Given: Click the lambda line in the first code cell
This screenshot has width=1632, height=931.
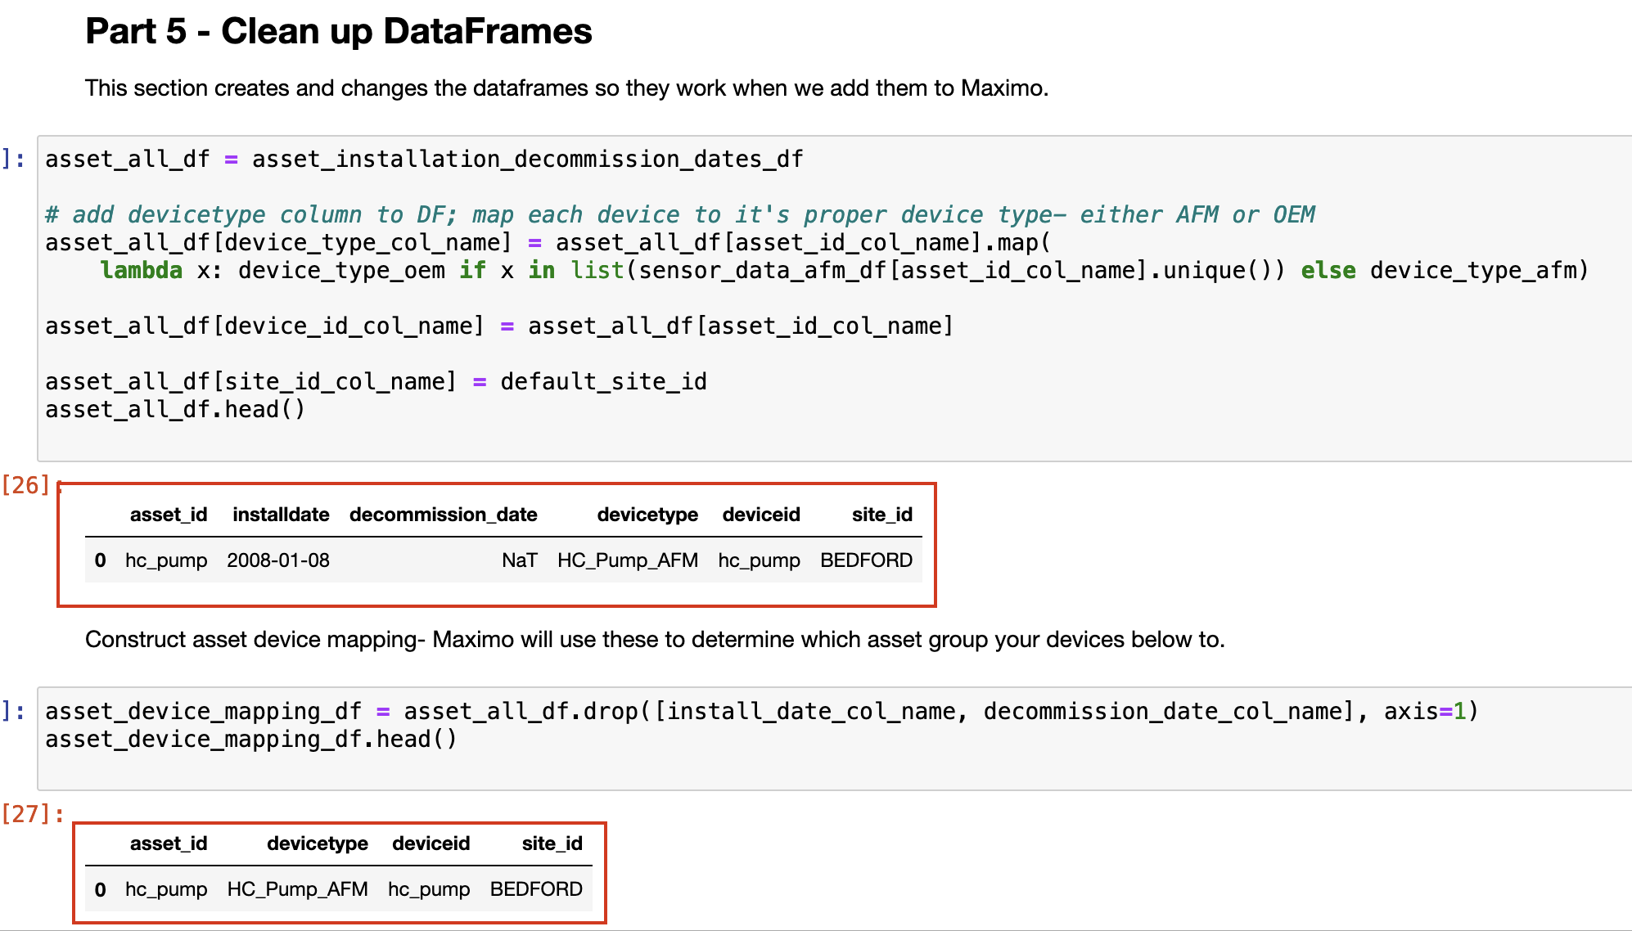Looking at the screenshot, I should point(844,270).
